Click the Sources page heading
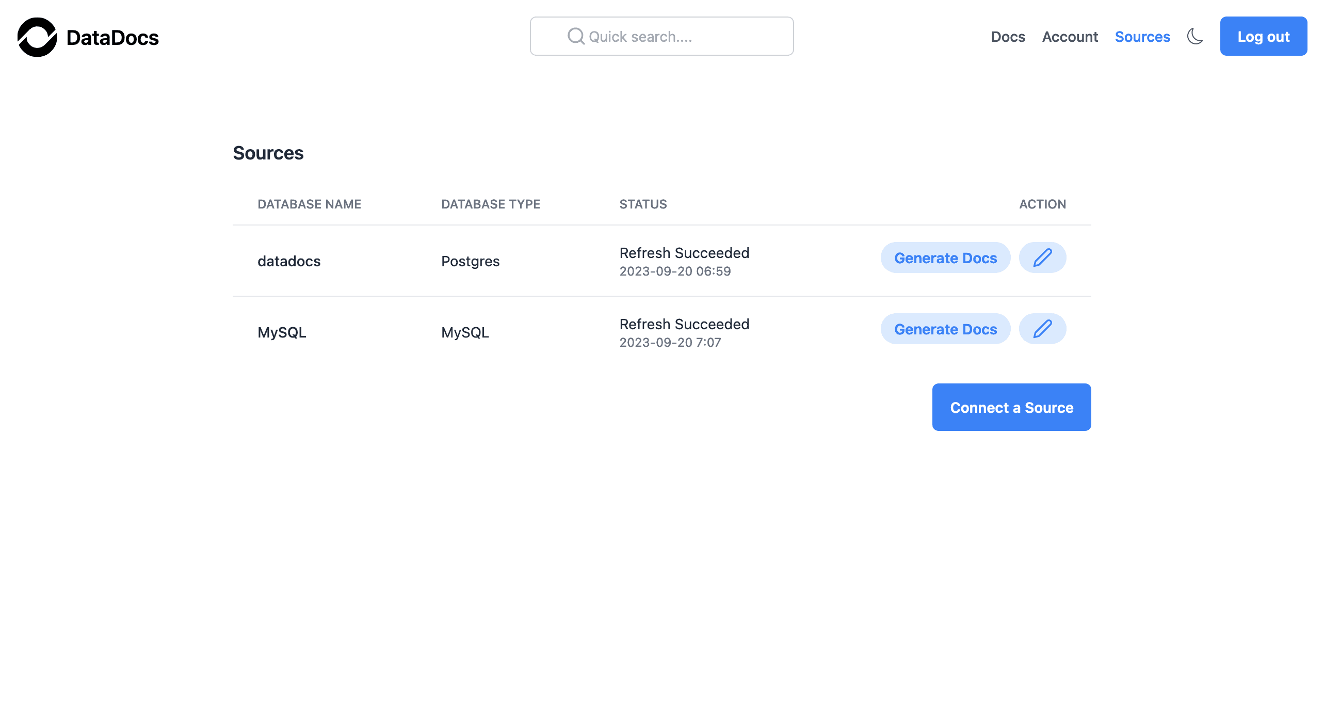Viewport: 1324px width, 707px height. click(x=268, y=153)
